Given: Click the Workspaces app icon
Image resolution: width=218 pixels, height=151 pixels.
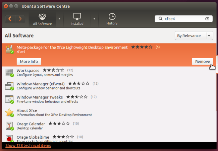Looking at the screenshot, I should point(9,72).
